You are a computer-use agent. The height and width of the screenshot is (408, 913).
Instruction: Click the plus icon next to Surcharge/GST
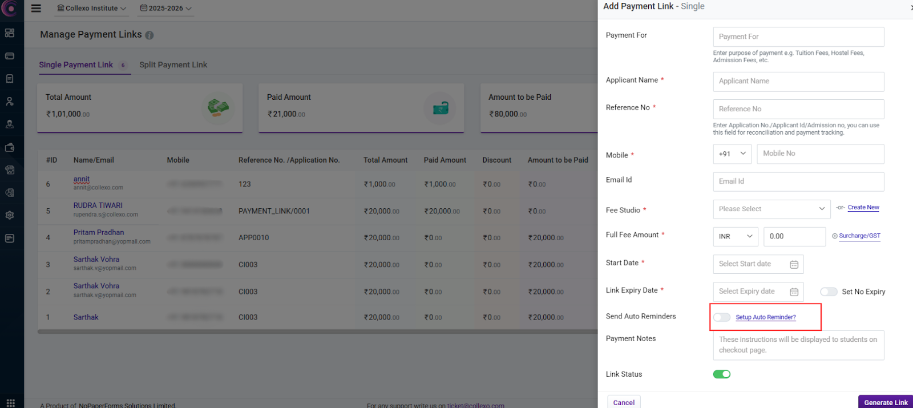pos(835,236)
